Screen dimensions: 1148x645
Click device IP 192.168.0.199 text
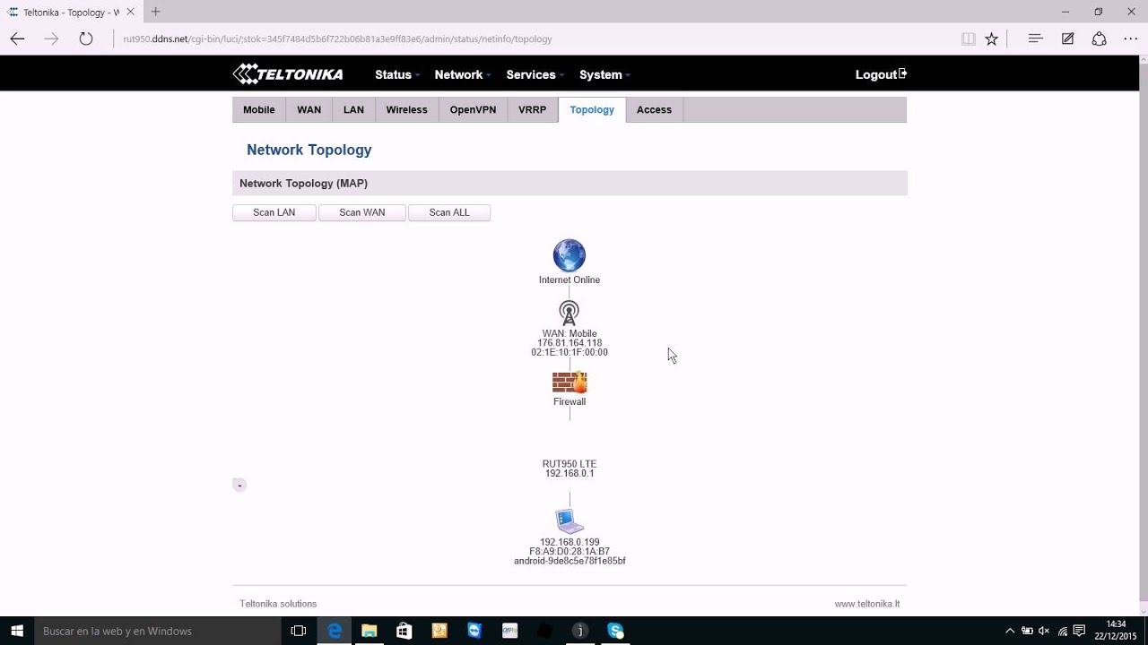(570, 542)
